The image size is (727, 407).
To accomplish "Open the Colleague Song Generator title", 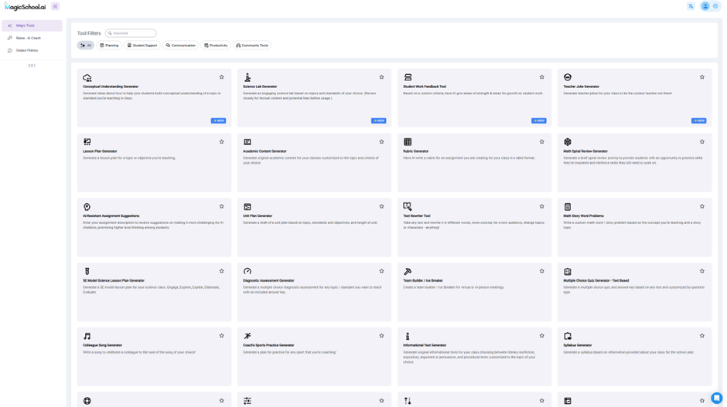I will click(x=102, y=345).
